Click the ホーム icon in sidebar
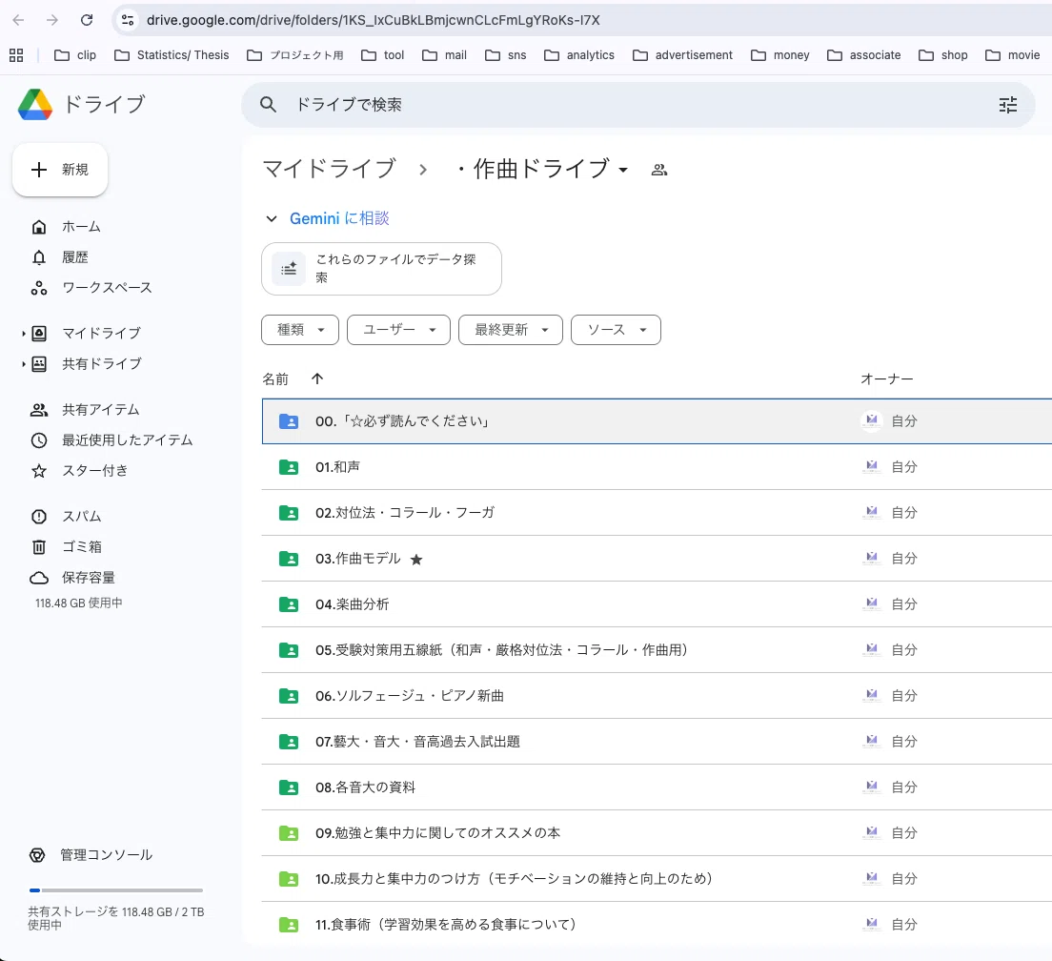1052x961 pixels. [39, 227]
